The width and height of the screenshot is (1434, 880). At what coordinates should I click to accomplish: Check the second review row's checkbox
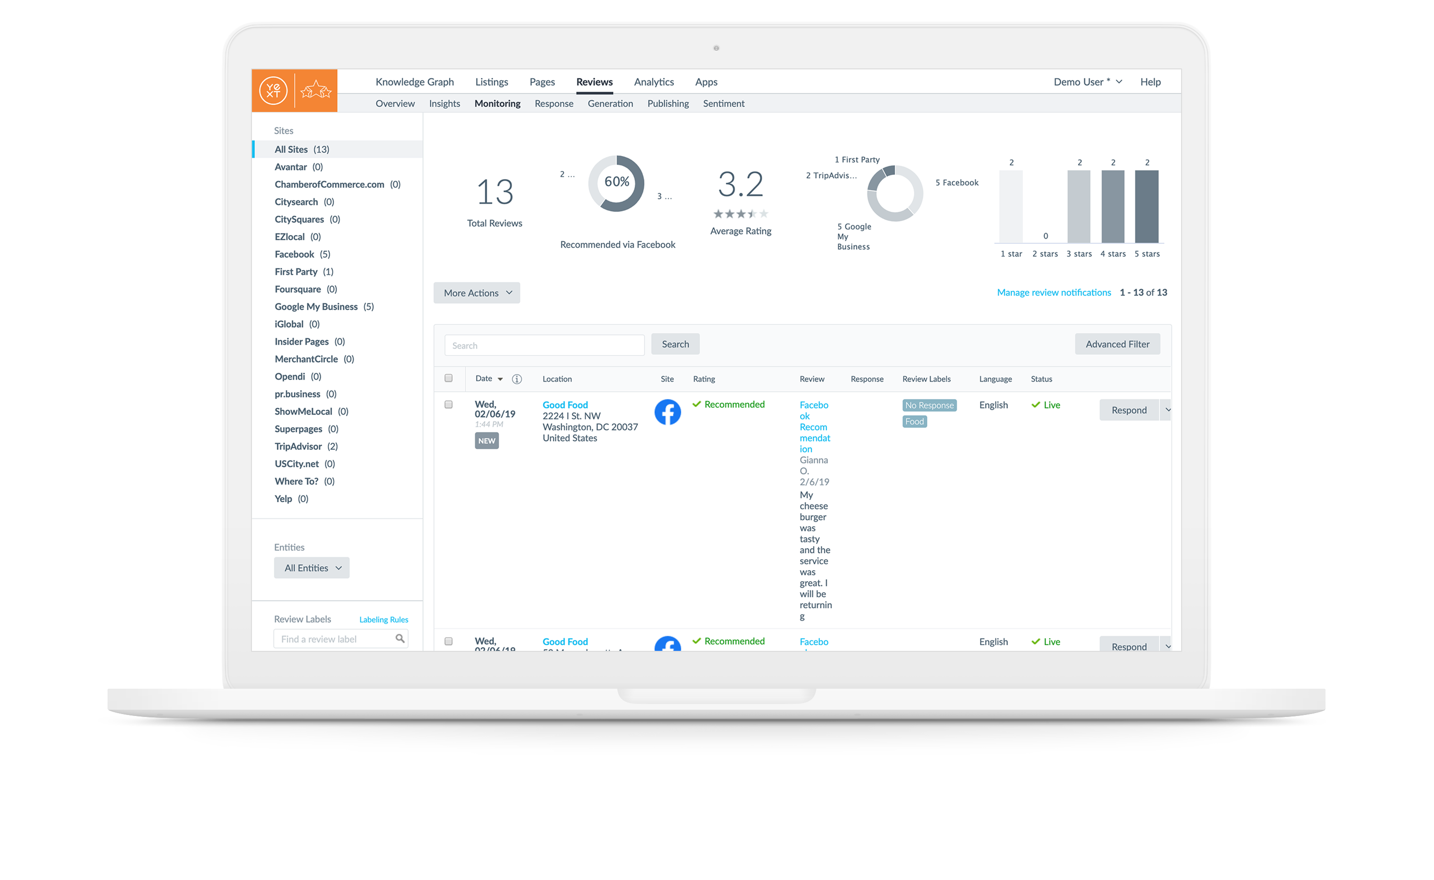pyautogui.click(x=448, y=641)
